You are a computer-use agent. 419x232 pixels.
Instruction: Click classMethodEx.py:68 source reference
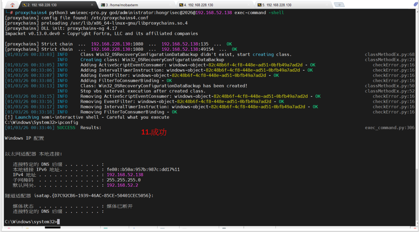pos(390,54)
